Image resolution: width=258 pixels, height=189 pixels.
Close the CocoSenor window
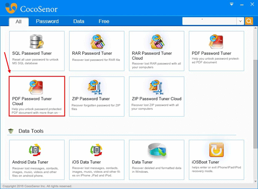[252, 4]
